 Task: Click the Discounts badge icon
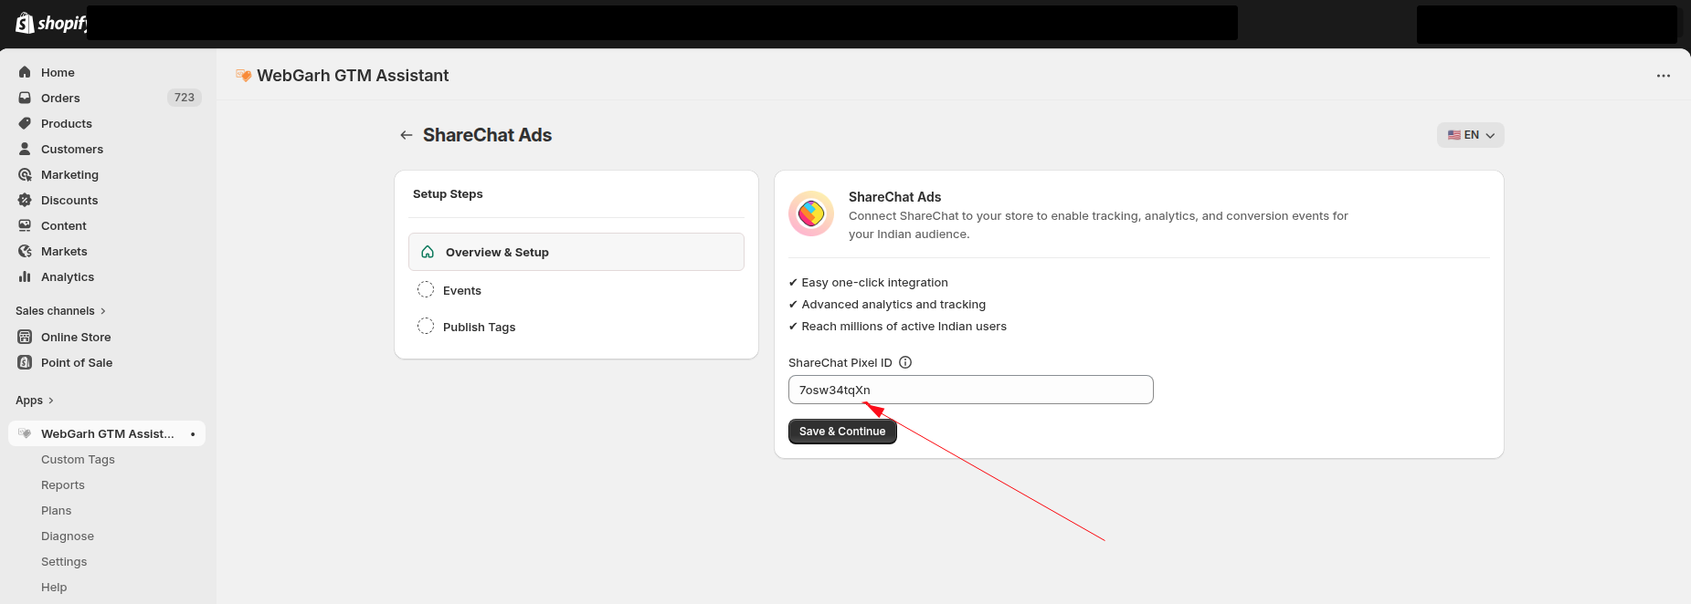click(25, 200)
